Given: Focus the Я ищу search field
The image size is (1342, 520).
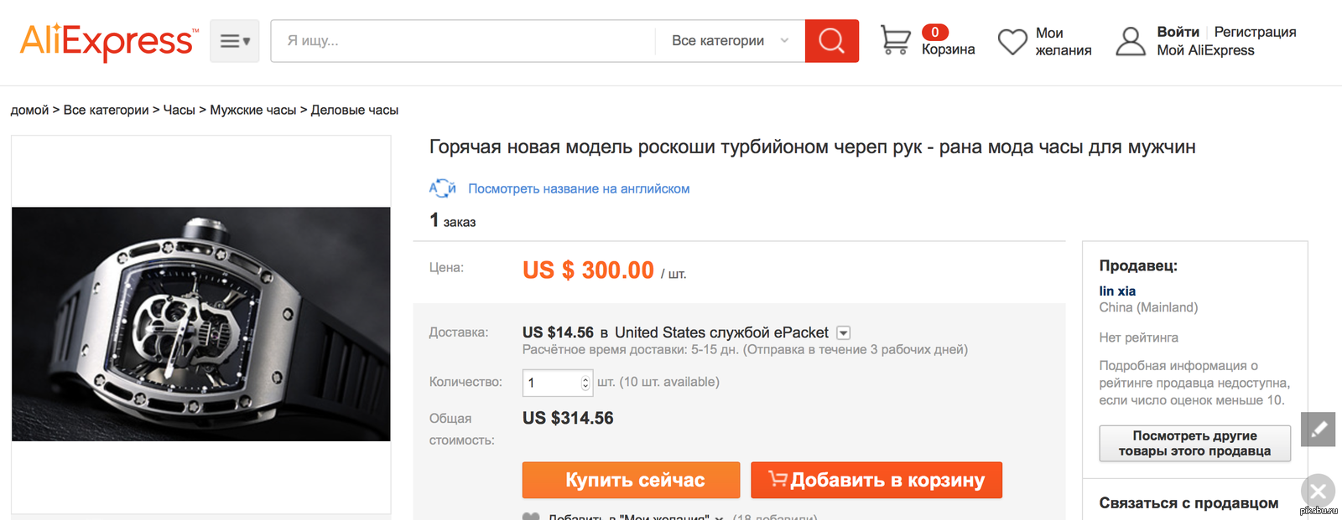Looking at the screenshot, I should 461,41.
